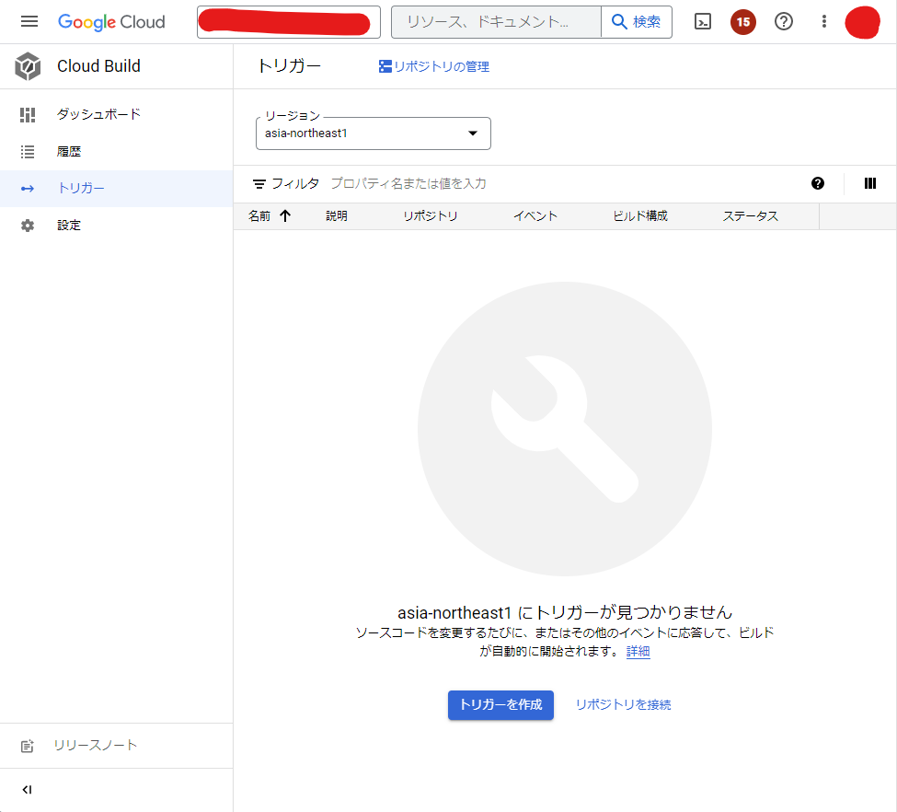Click リポジトリを接続 link
This screenshot has width=897, height=812.
click(x=623, y=705)
